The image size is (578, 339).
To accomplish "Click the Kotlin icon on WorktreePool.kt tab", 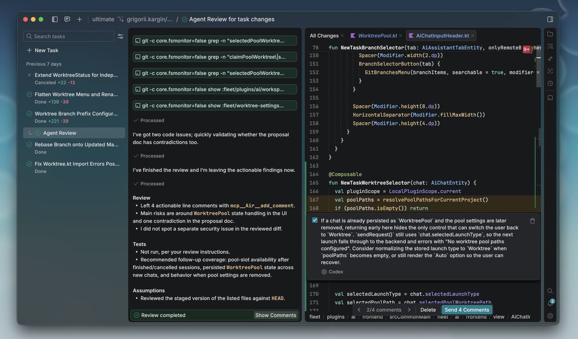I will [x=353, y=36].
